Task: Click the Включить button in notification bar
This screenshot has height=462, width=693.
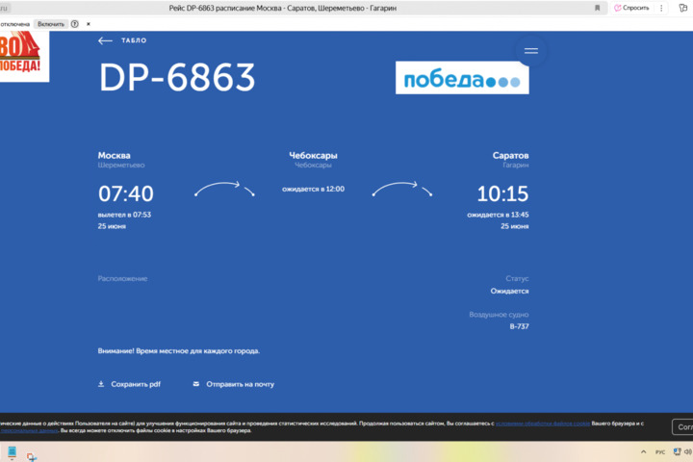Action: 51,24
